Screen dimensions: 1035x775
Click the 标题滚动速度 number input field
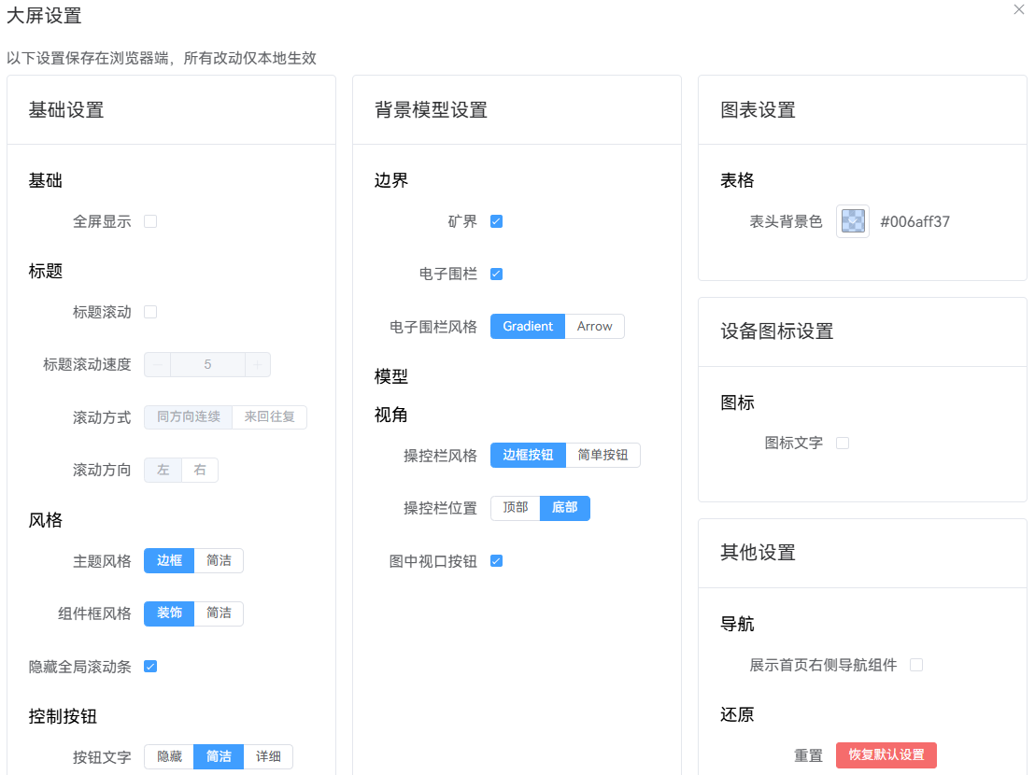pyautogui.click(x=207, y=365)
